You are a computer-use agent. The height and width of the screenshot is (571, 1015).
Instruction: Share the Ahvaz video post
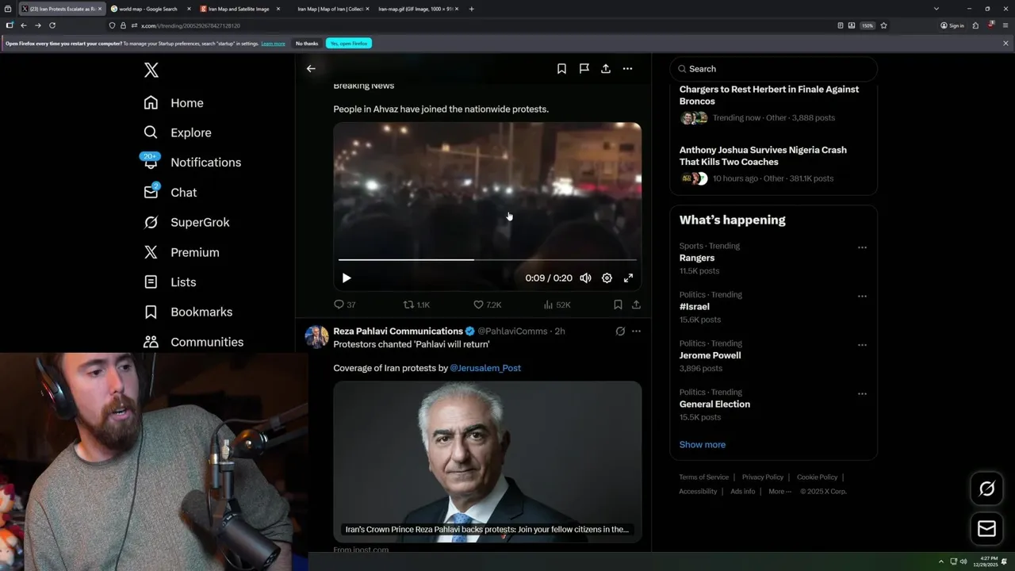tap(636, 305)
